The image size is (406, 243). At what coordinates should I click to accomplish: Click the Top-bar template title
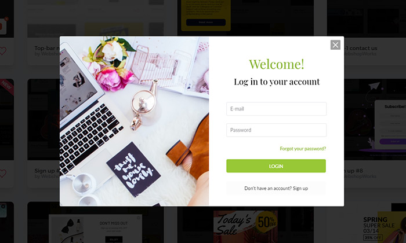(47, 48)
